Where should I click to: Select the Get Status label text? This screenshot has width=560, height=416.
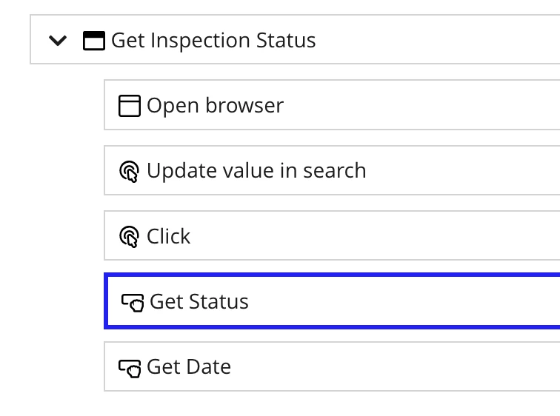click(199, 302)
